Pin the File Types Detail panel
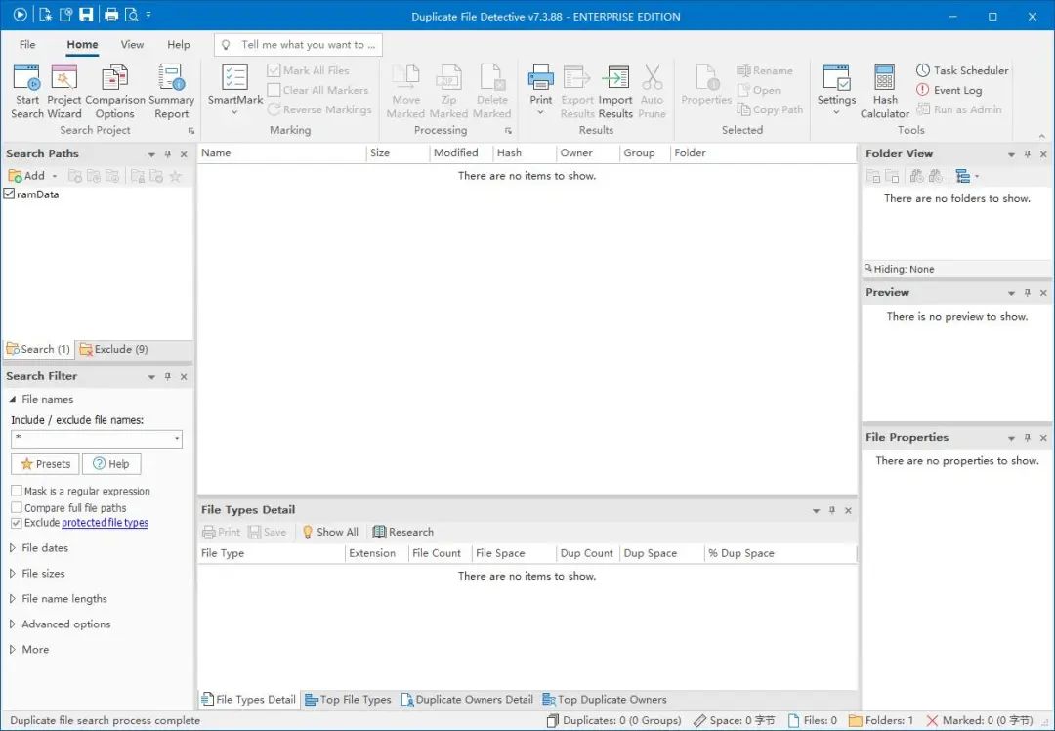The width and height of the screenshot is (1055, 731). [x=832, y=510]
